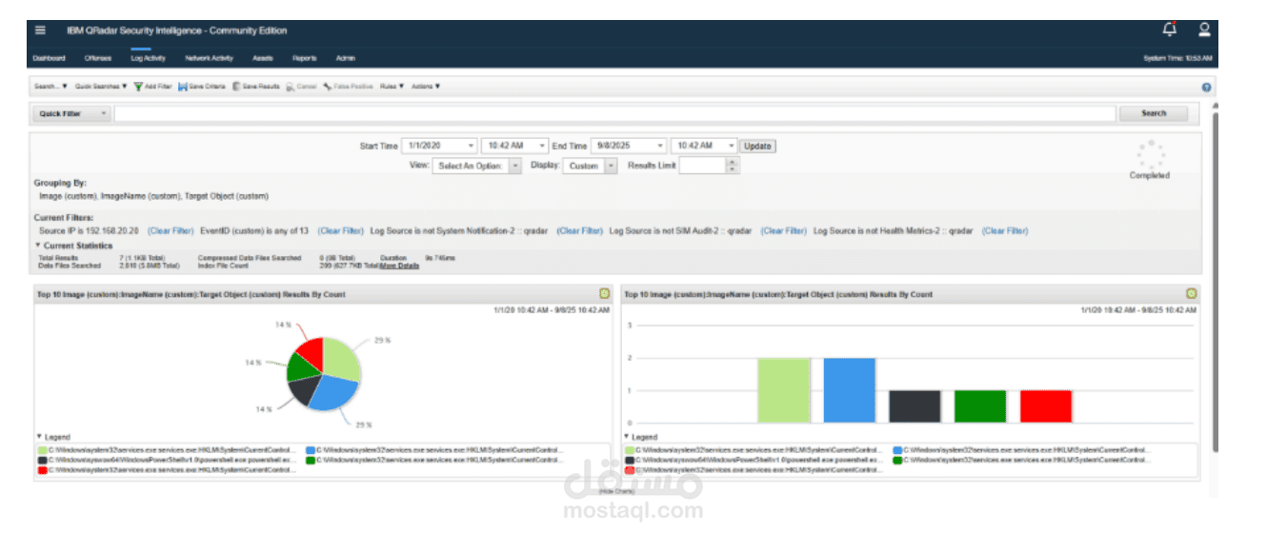Click the 'Completed' search status indicator
Screen dimensions: 1267x533
pos(1149,175)
